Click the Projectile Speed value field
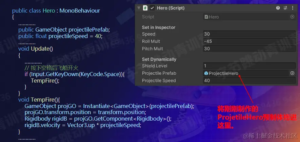 pyautogui.click(x=249, y=81)
